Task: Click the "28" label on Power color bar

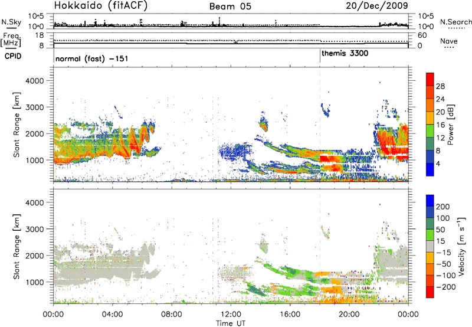Action: coord(440,86)
